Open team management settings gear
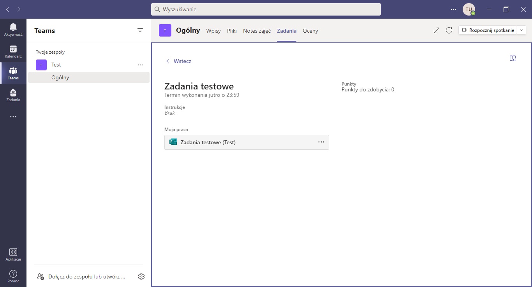Viewport: 532px width, 287px height. point(141,276)
